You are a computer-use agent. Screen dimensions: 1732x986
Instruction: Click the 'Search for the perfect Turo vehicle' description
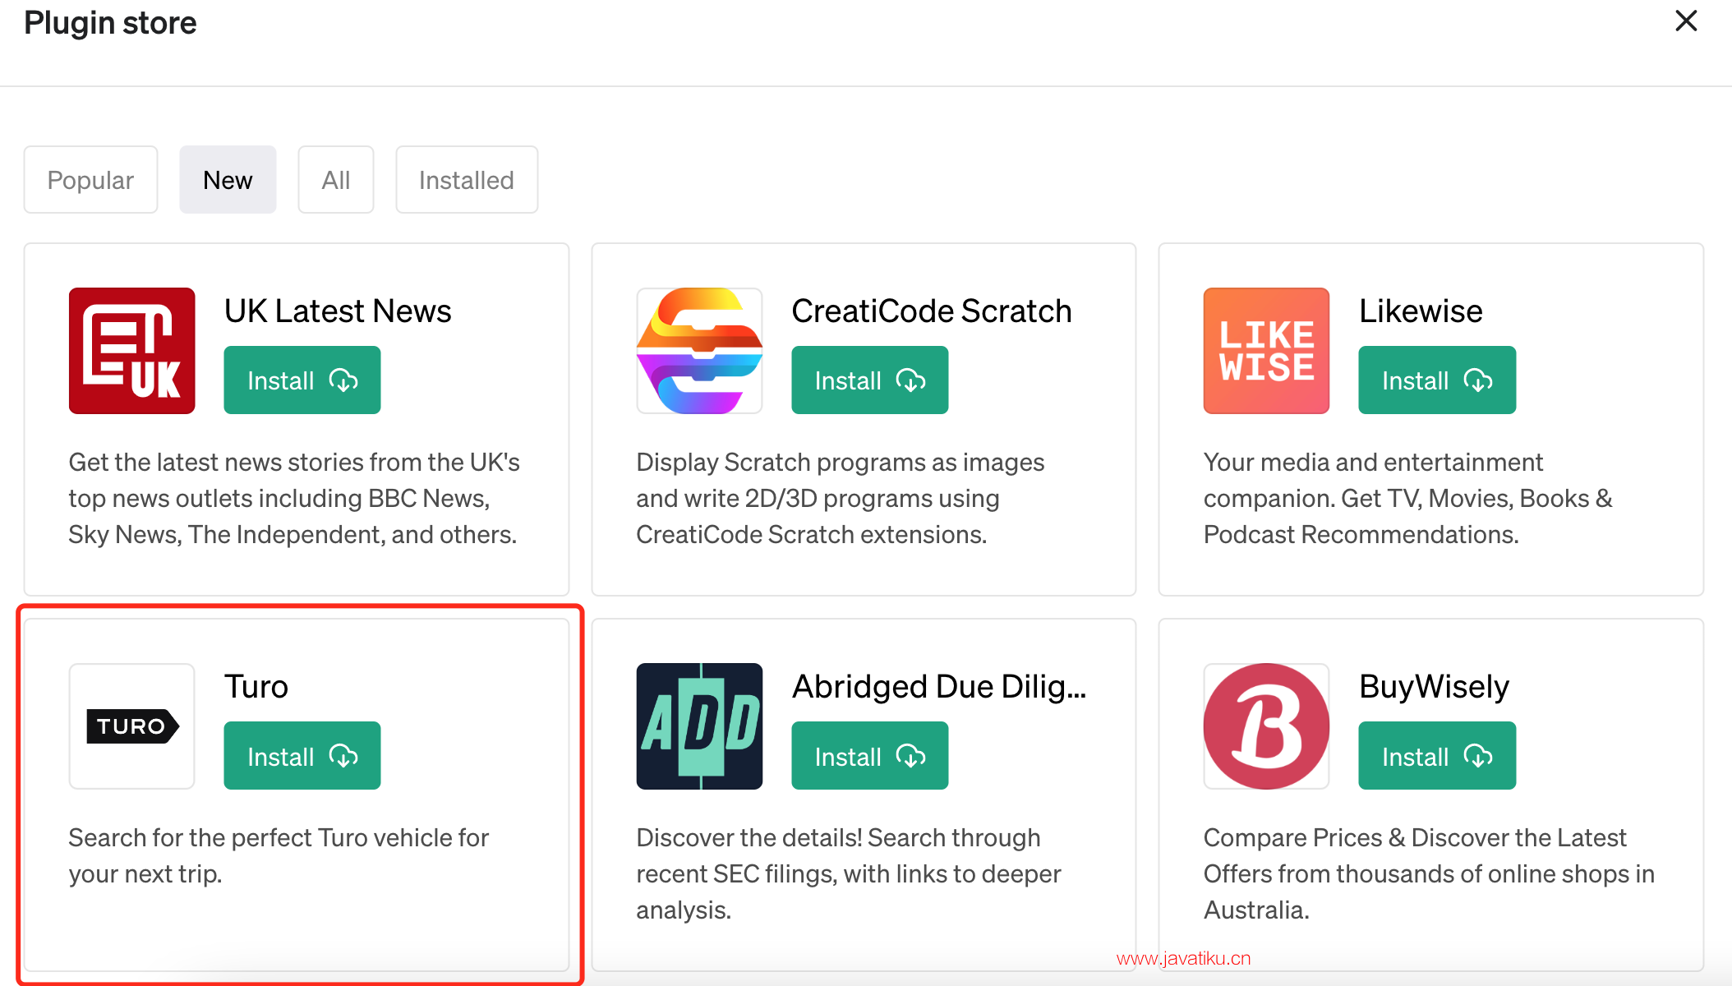coord(279,856)
